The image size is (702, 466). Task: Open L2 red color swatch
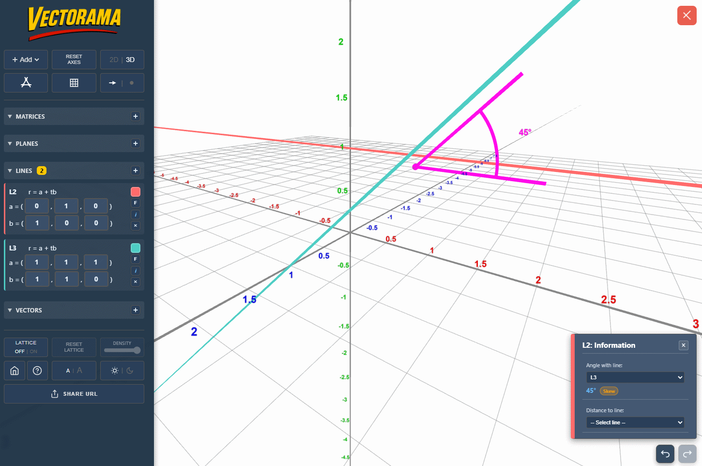pos(136,192)
